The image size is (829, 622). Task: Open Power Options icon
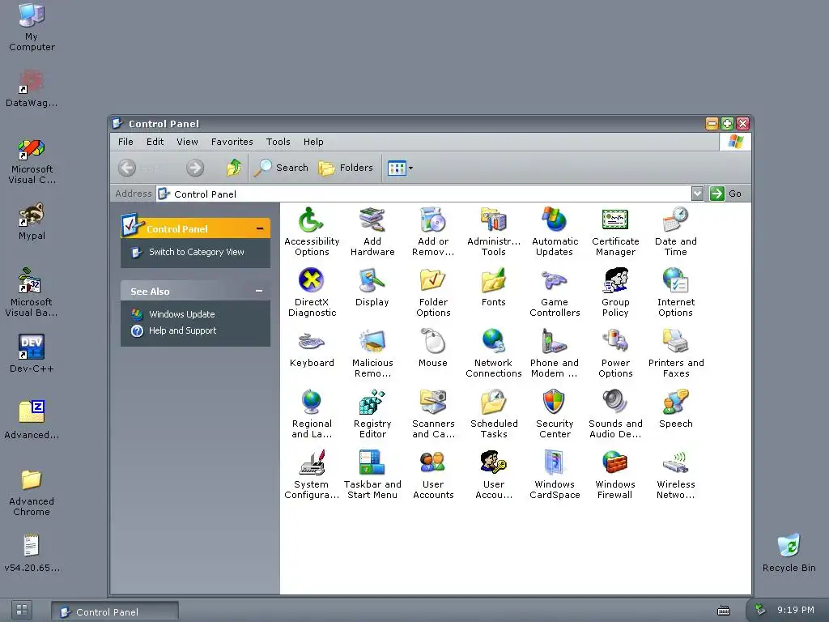tap(615, 353)
